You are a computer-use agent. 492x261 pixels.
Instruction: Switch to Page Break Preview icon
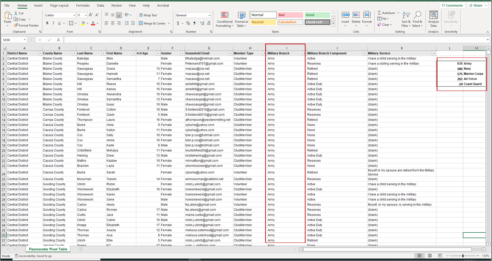point(440,256)
